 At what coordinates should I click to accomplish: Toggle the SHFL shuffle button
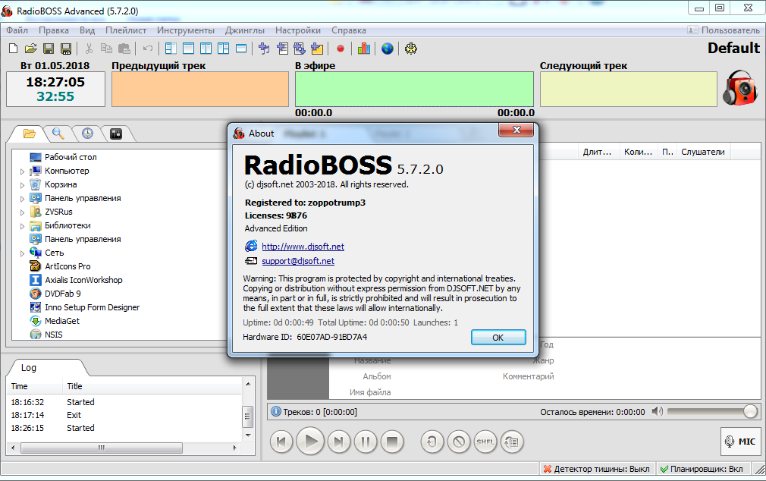(x=485, y=442)
